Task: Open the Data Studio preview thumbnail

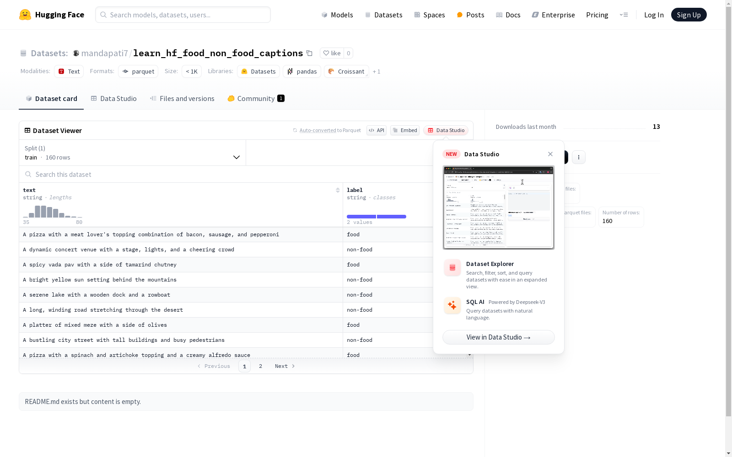Action: coord(499,207)
